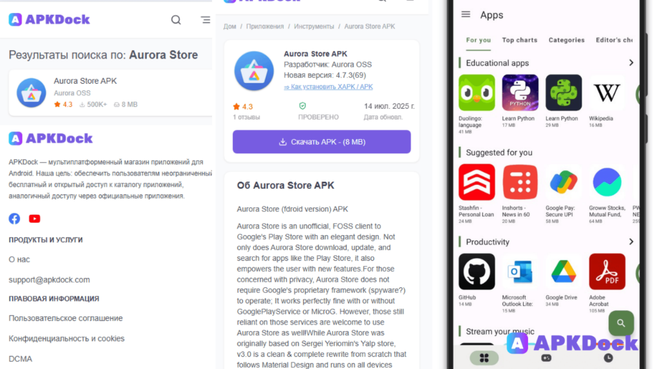Open the hamburger menu in APKDock header
657x369 pixels.
click(x=205, y=20)
